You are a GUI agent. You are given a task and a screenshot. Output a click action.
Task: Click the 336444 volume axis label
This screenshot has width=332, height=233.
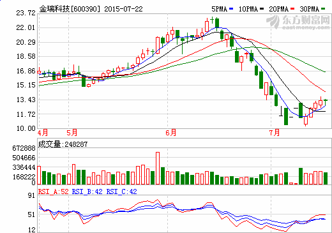[x=24, y=167]
